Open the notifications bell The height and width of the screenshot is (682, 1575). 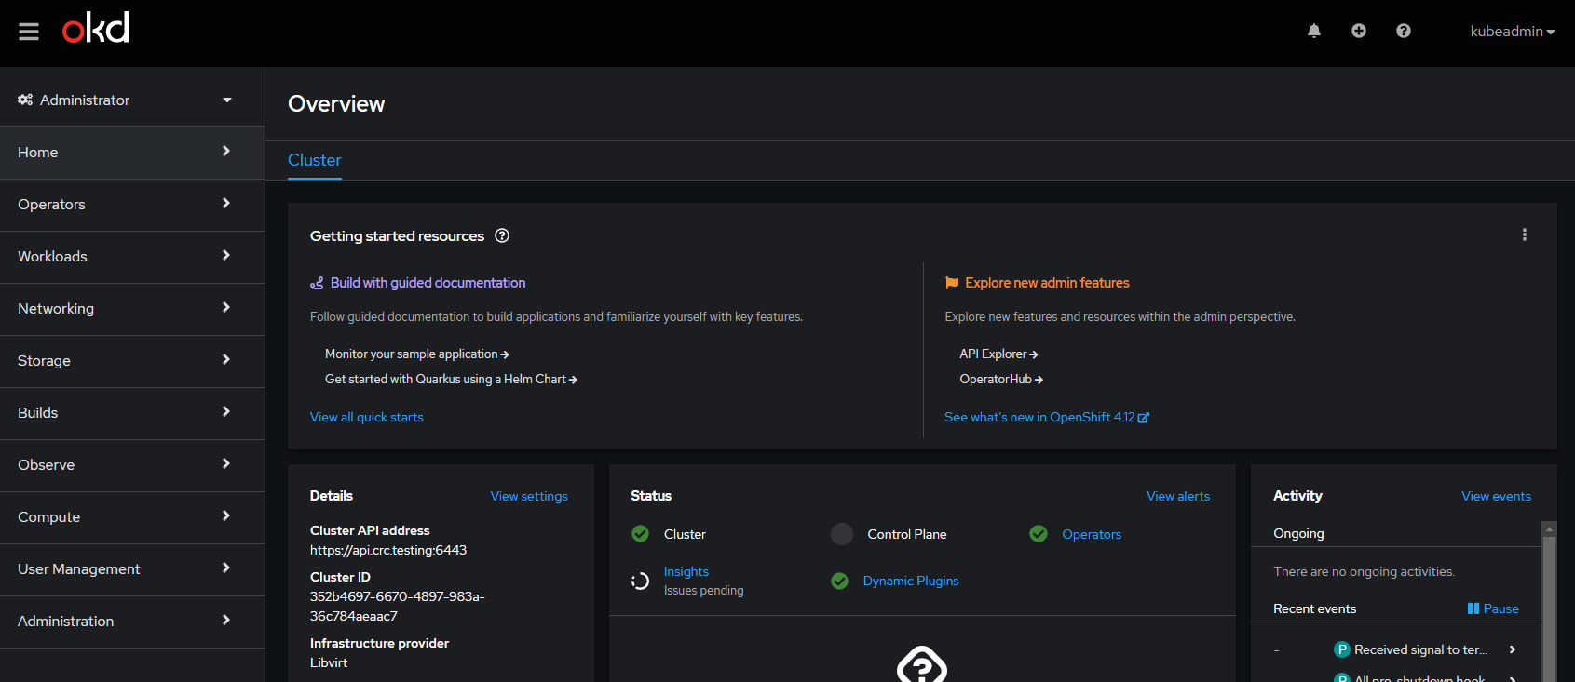coord(1314,31)
